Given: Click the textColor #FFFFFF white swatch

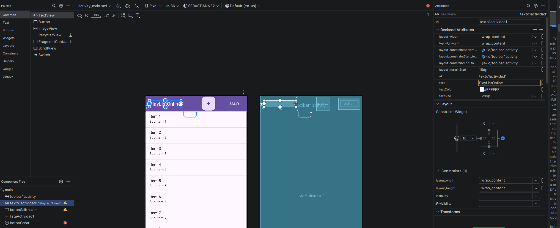Looking at the screenshot, I should coord(482,89).
